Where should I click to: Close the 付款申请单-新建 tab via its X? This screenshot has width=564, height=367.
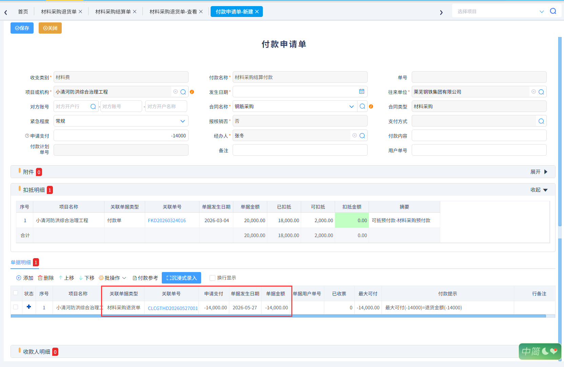pos(257,12)
